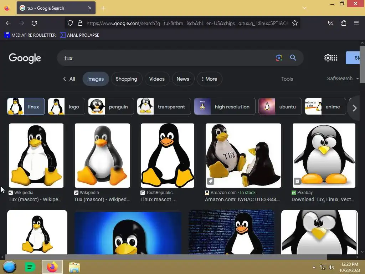Search by image with Google Lens icon

click(279, 58)
